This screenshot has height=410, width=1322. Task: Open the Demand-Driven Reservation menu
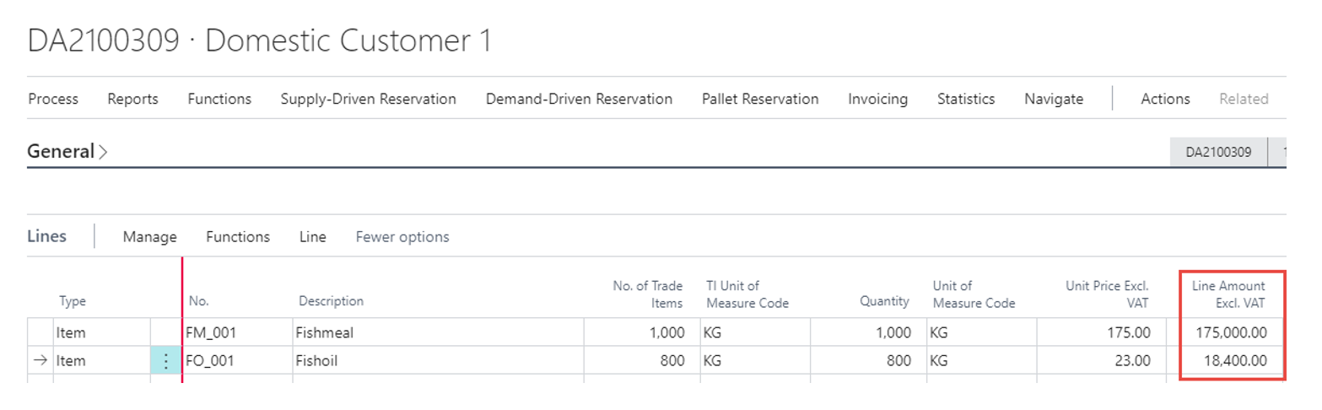pyautogui.click(x=579, y=99)
